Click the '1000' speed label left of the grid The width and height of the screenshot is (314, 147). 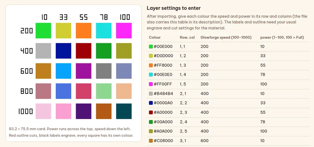tap(25, 111)
